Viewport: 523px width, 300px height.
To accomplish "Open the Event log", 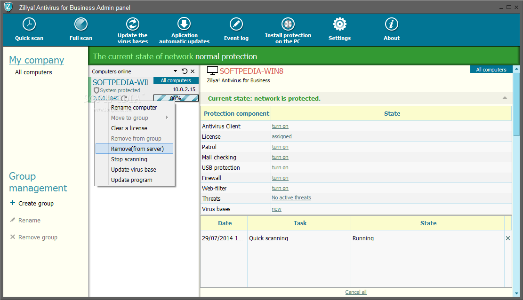I will (x=236, y=29).
